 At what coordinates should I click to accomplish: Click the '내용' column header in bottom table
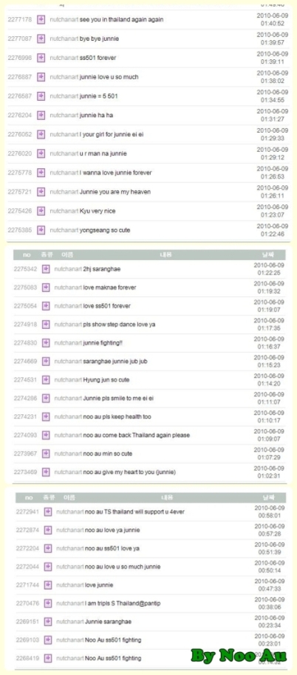pyautogui.click(x=167, y=498)
